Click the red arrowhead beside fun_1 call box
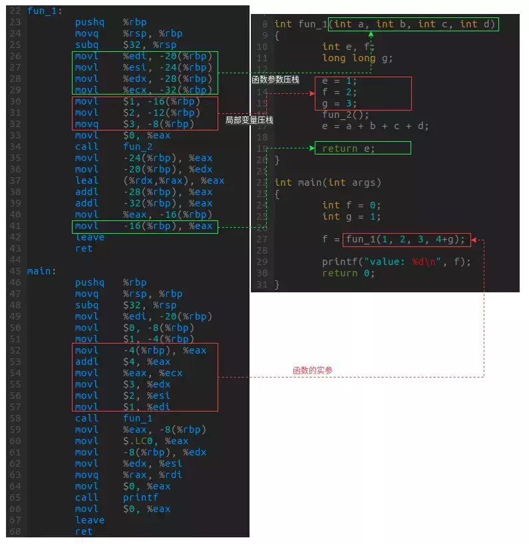Image resolution: width=529 pixels, height=544 pixels. coord(474,240)
